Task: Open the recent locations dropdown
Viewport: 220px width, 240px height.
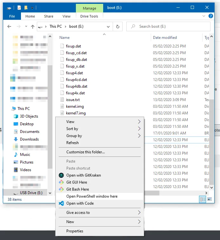Action: pos(26,26)
